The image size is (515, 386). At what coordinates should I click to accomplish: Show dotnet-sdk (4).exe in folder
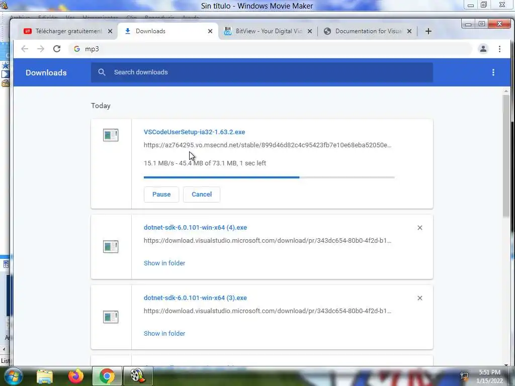point(164,263)
